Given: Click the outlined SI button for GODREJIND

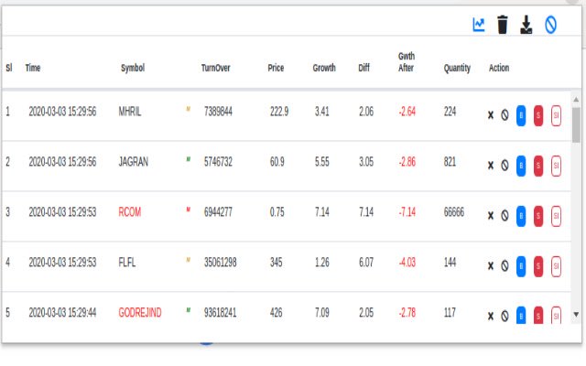Looking at the screenshot, I should click(x=556, y=315).
